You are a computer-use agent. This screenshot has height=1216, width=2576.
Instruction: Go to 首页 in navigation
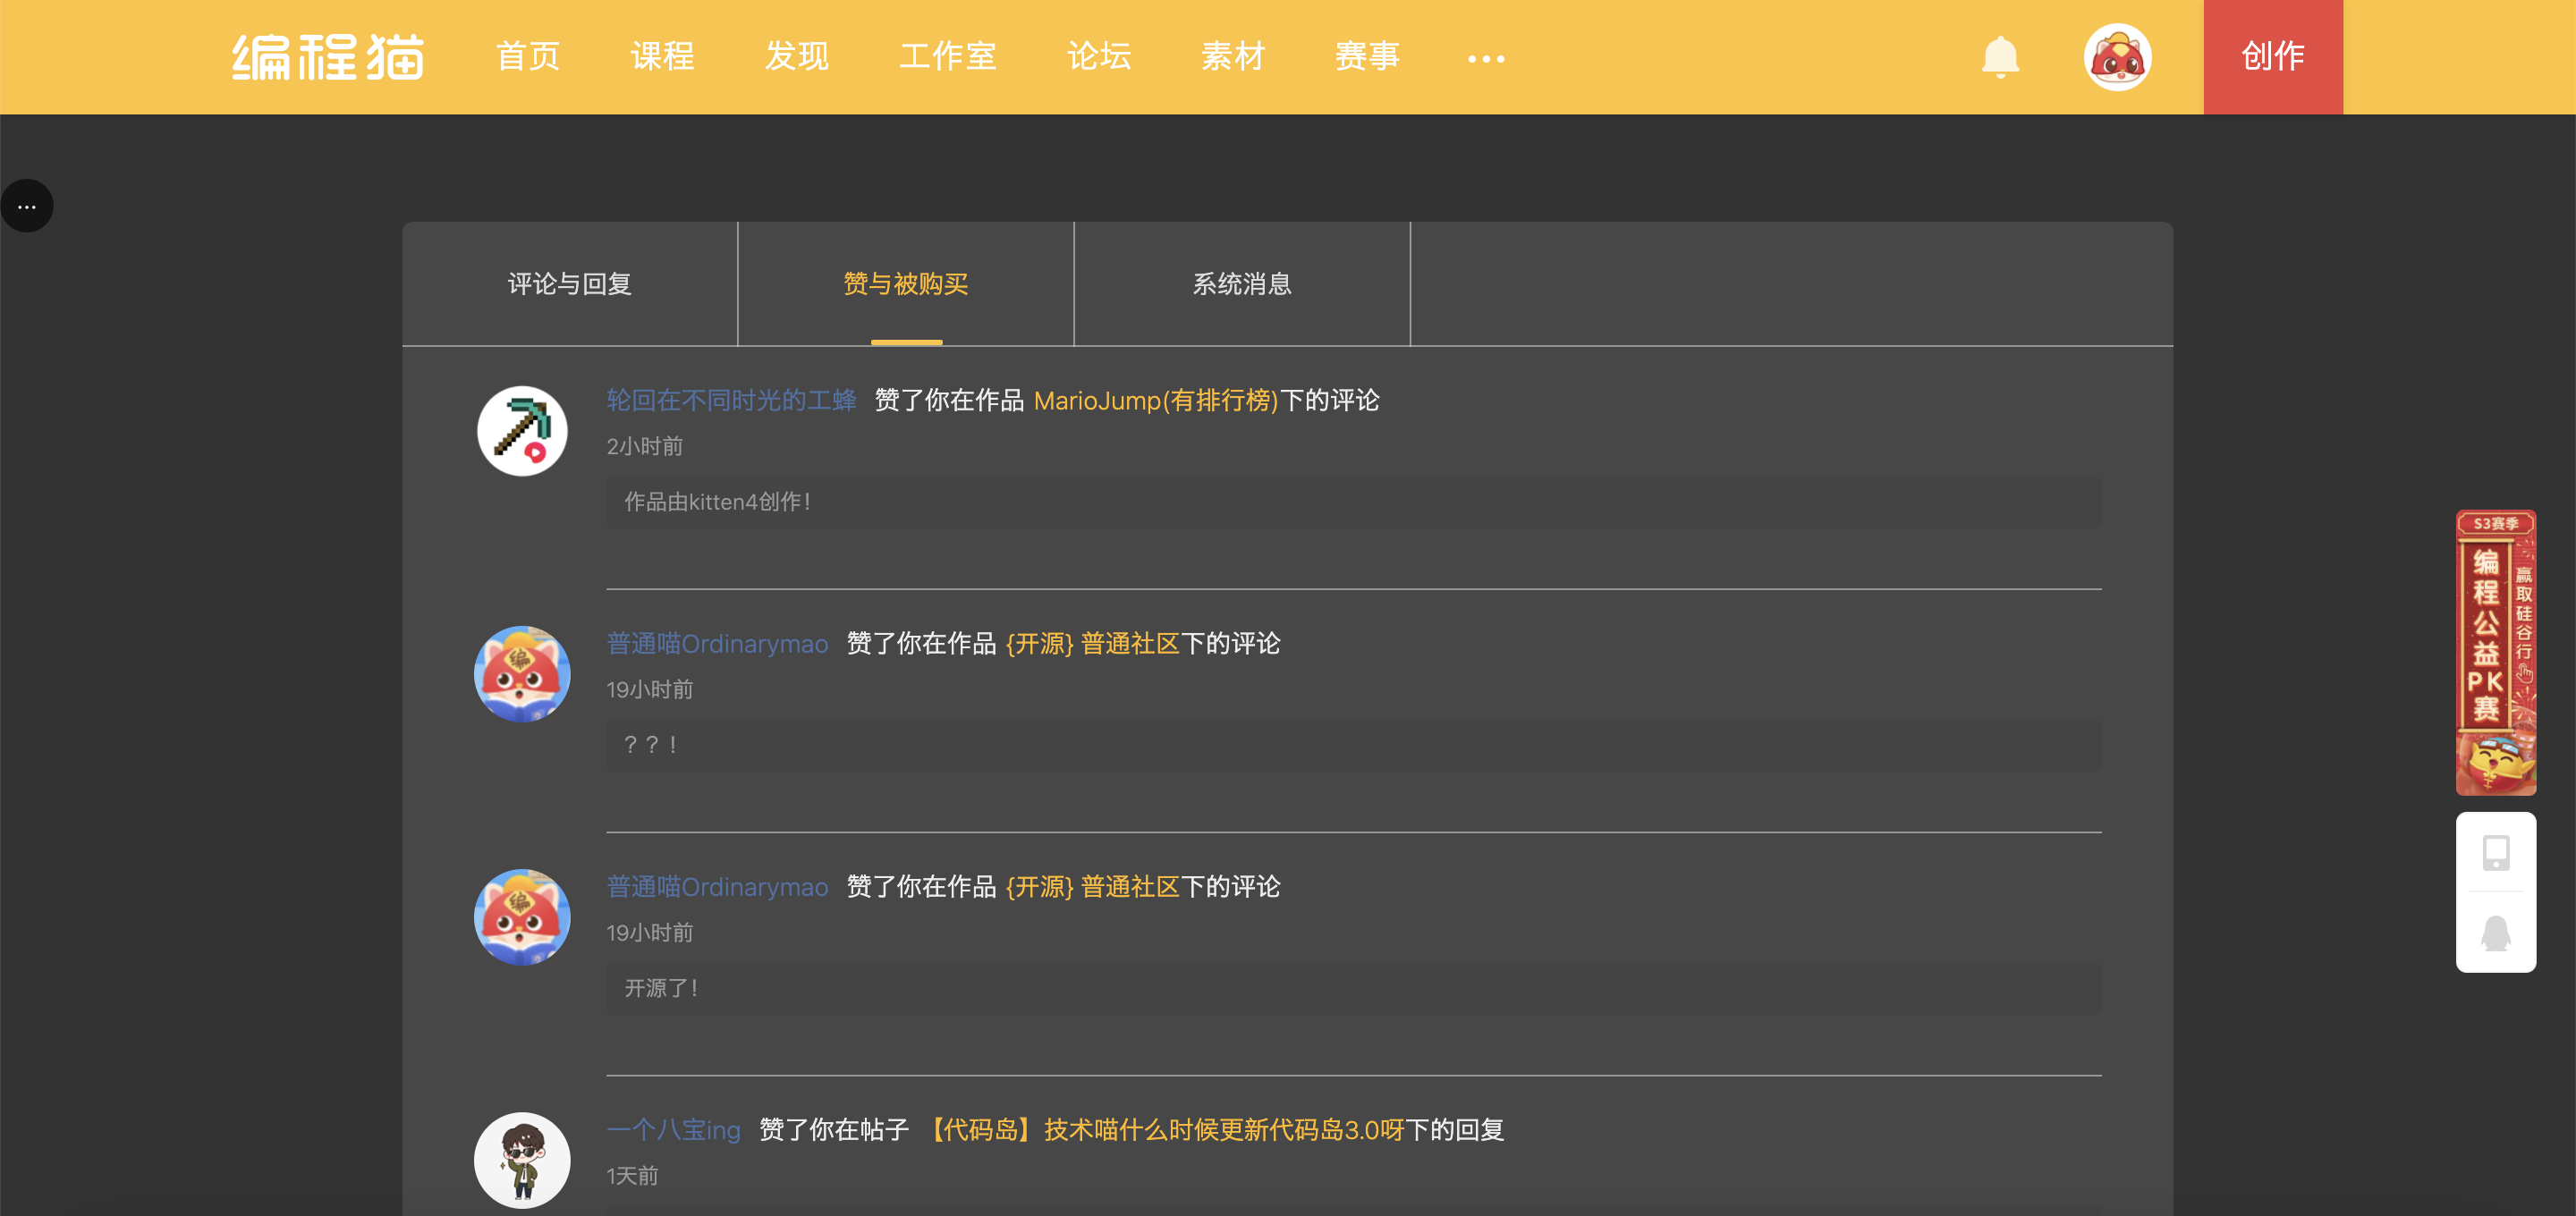pos(528,57)
